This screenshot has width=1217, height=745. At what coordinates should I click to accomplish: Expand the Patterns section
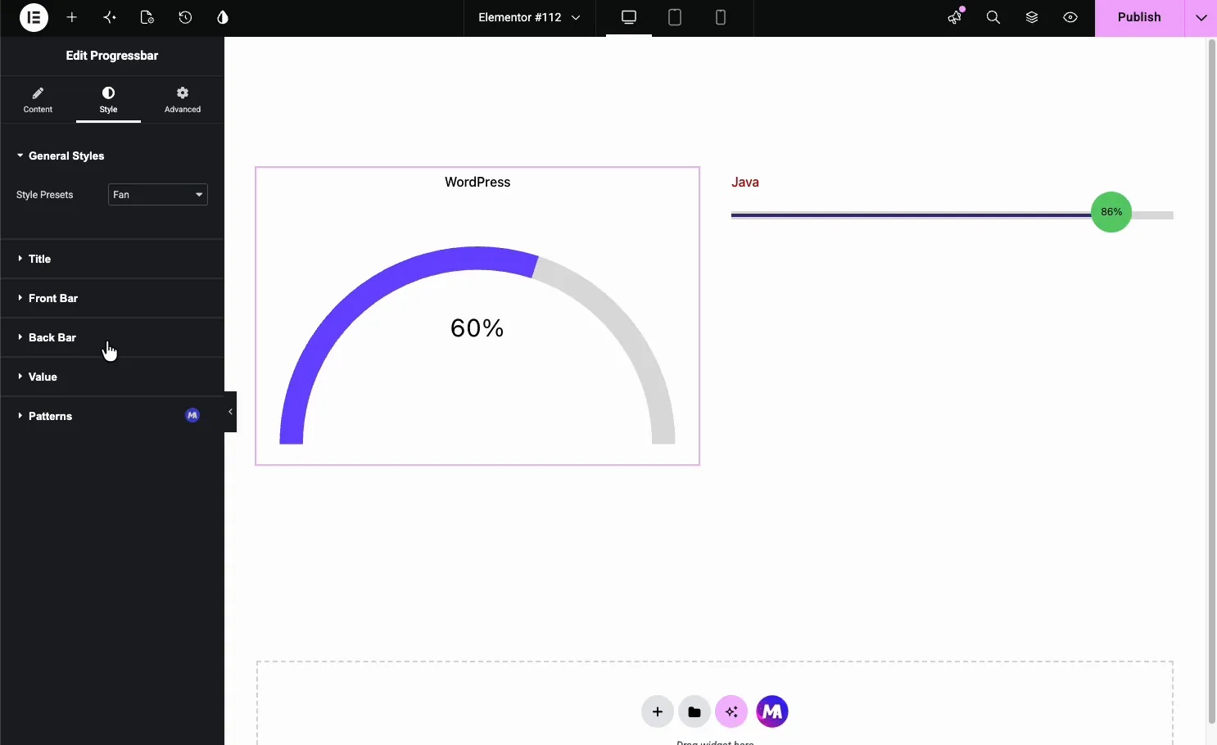coord(112,416)
